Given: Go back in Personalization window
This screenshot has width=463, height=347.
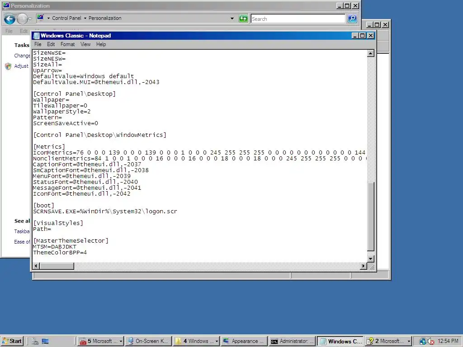Looking at the screenshot, I should 9,19.
